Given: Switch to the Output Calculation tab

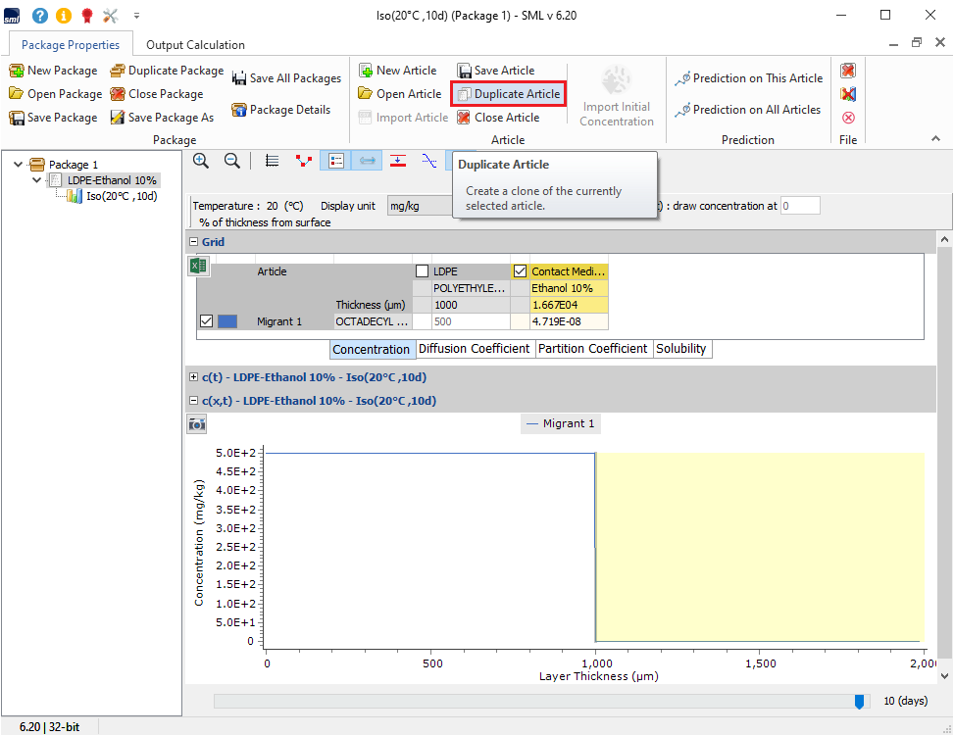Looking at the screenshot, I should [195, 44].
